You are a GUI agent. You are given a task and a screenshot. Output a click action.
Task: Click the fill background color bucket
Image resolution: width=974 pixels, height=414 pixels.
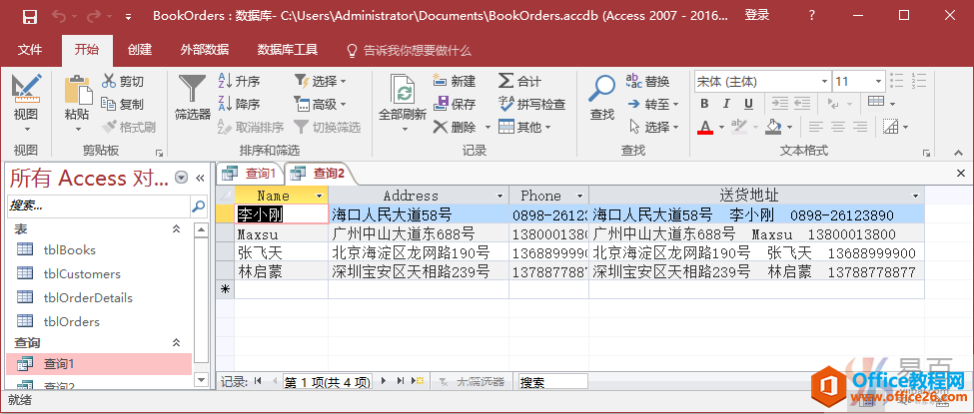(x=773, y=128)
